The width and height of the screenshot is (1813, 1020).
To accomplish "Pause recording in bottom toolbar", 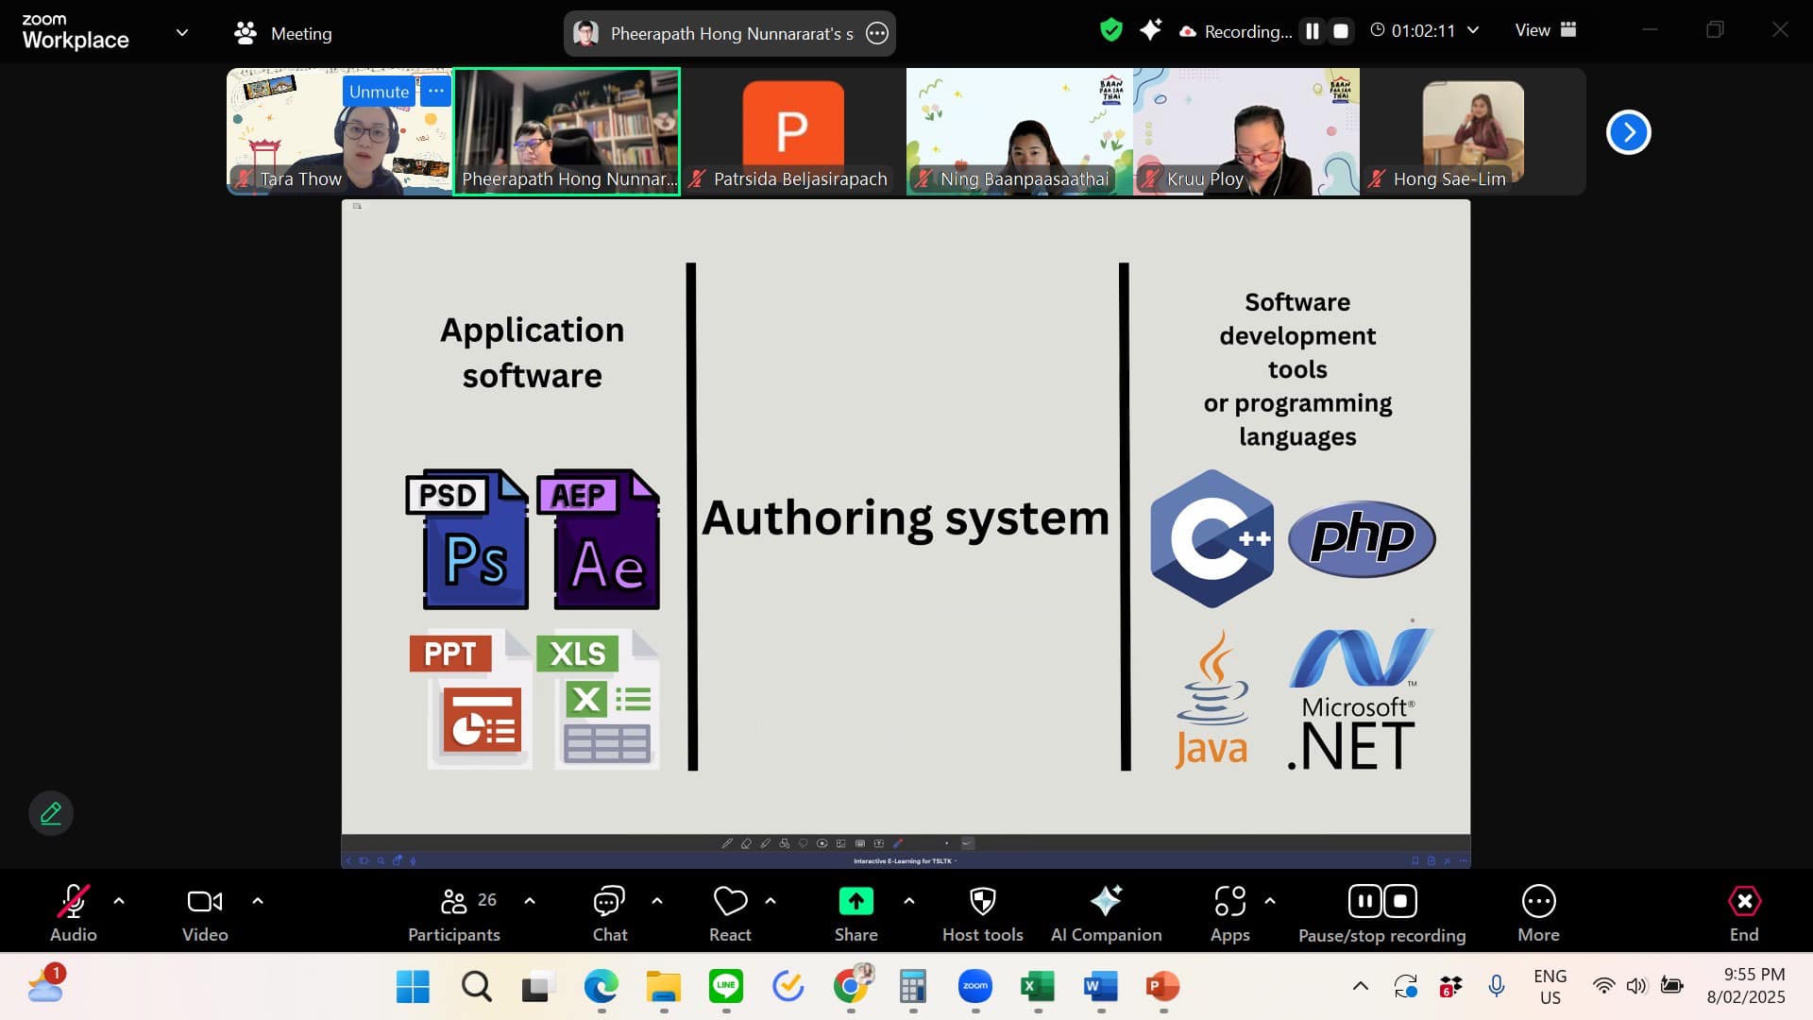I will 1365,901.
